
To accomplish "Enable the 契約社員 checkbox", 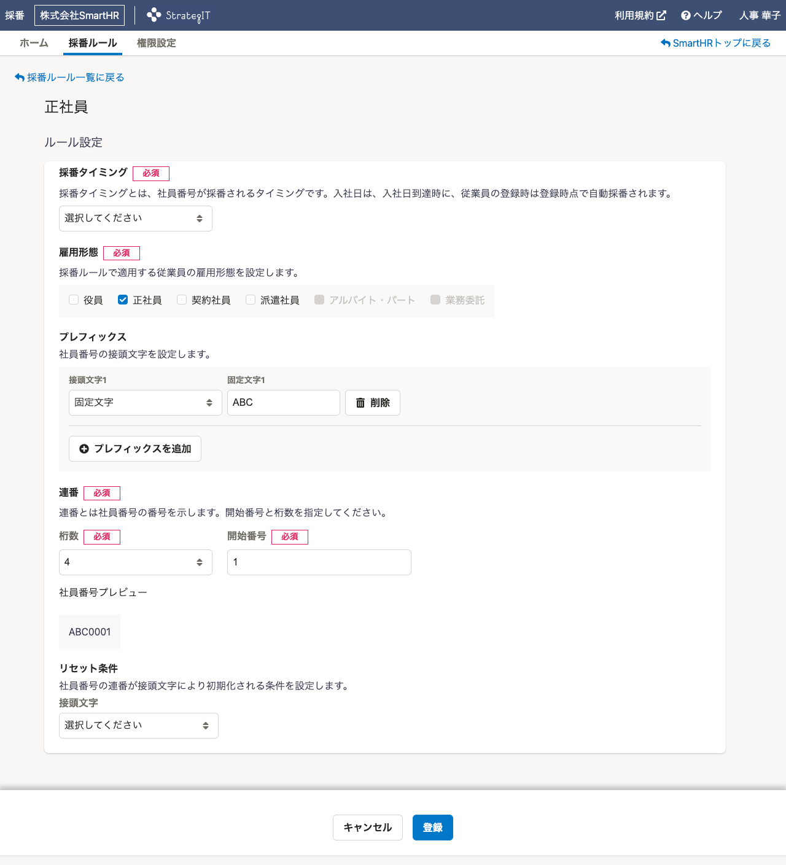I will coord(181,300).
